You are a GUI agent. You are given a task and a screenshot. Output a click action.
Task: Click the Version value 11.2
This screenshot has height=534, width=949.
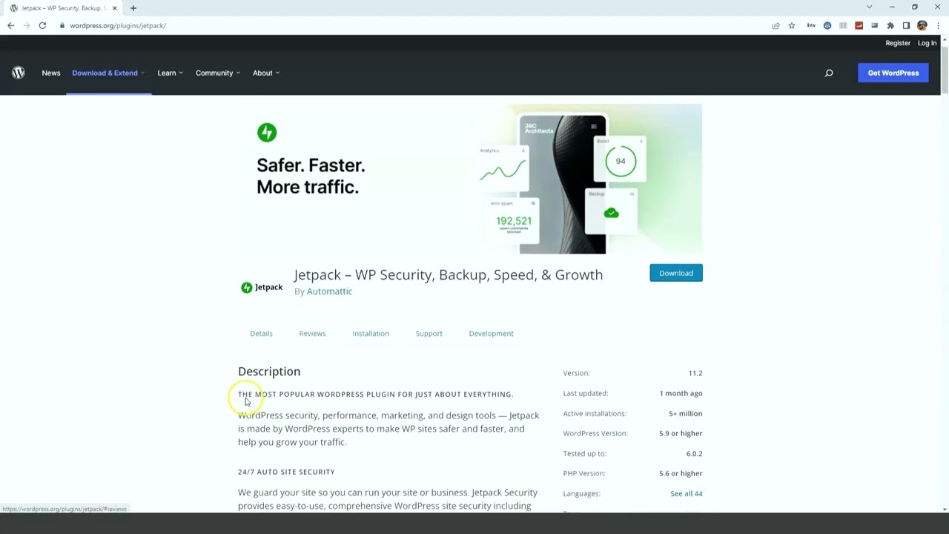pyautogui.click(x=695, y=373)
